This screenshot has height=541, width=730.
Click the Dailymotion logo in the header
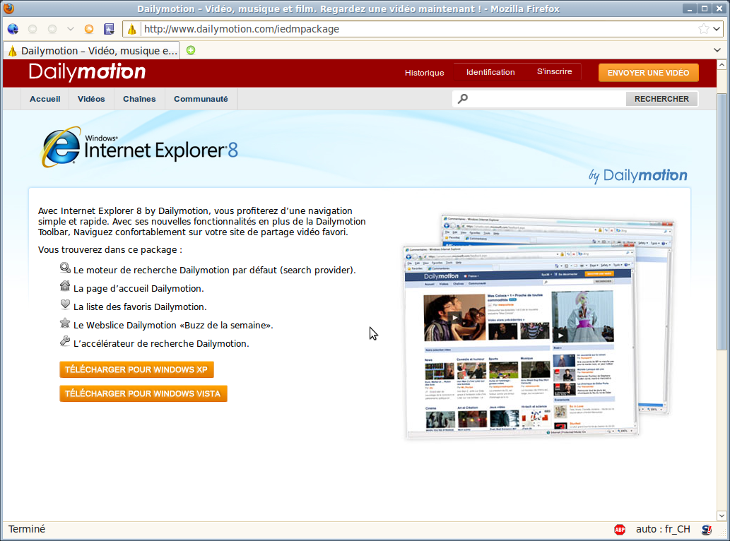(x=87, y=72)
